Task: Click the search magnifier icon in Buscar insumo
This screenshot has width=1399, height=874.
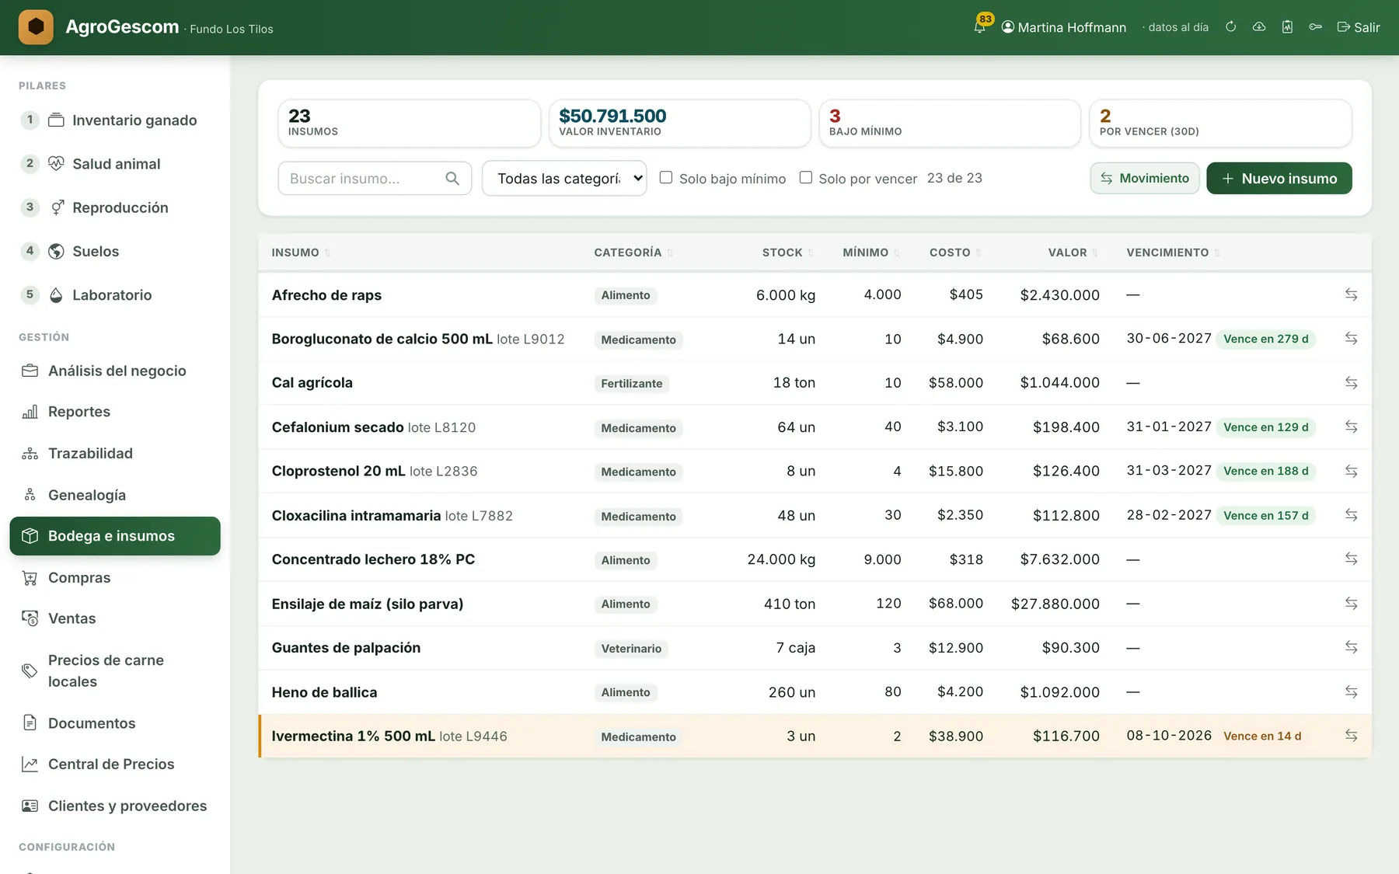Action: click(452, 179)
